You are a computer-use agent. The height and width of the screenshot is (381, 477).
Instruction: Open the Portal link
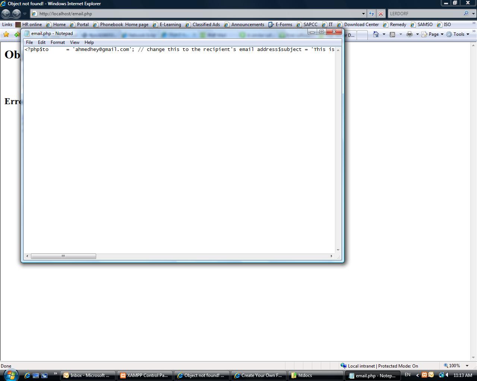coord(79,25)
